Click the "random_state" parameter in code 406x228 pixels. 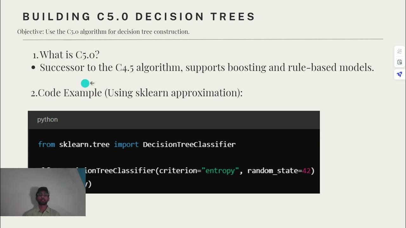tap(272, 171)
